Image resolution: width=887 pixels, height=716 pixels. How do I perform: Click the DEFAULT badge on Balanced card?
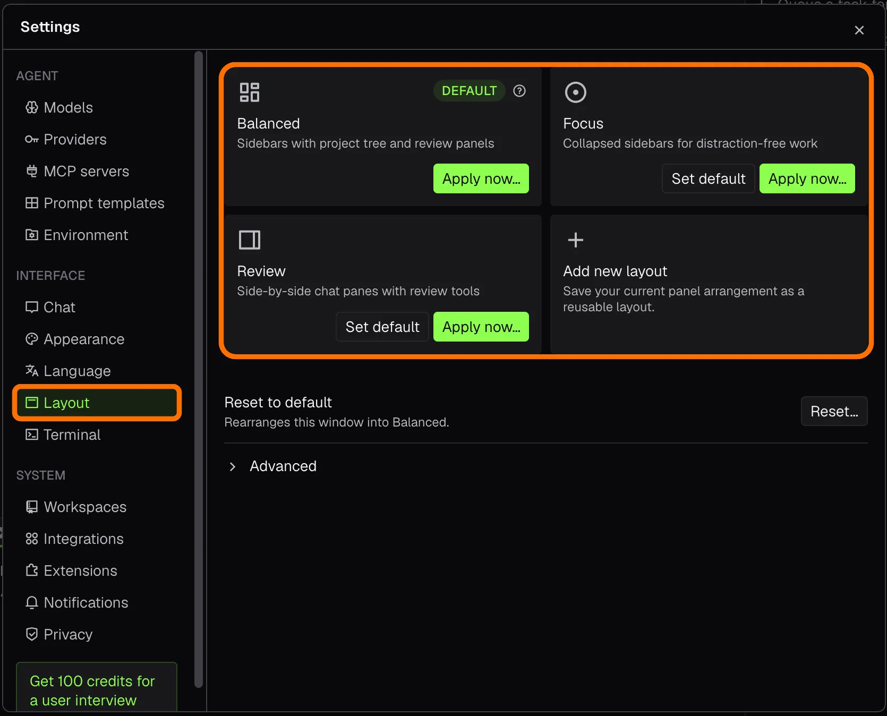(470, 91)
